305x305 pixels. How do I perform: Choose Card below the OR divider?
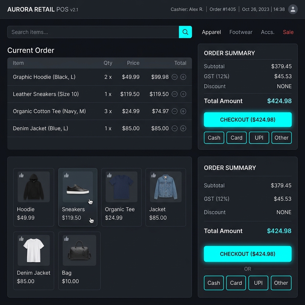236,283
